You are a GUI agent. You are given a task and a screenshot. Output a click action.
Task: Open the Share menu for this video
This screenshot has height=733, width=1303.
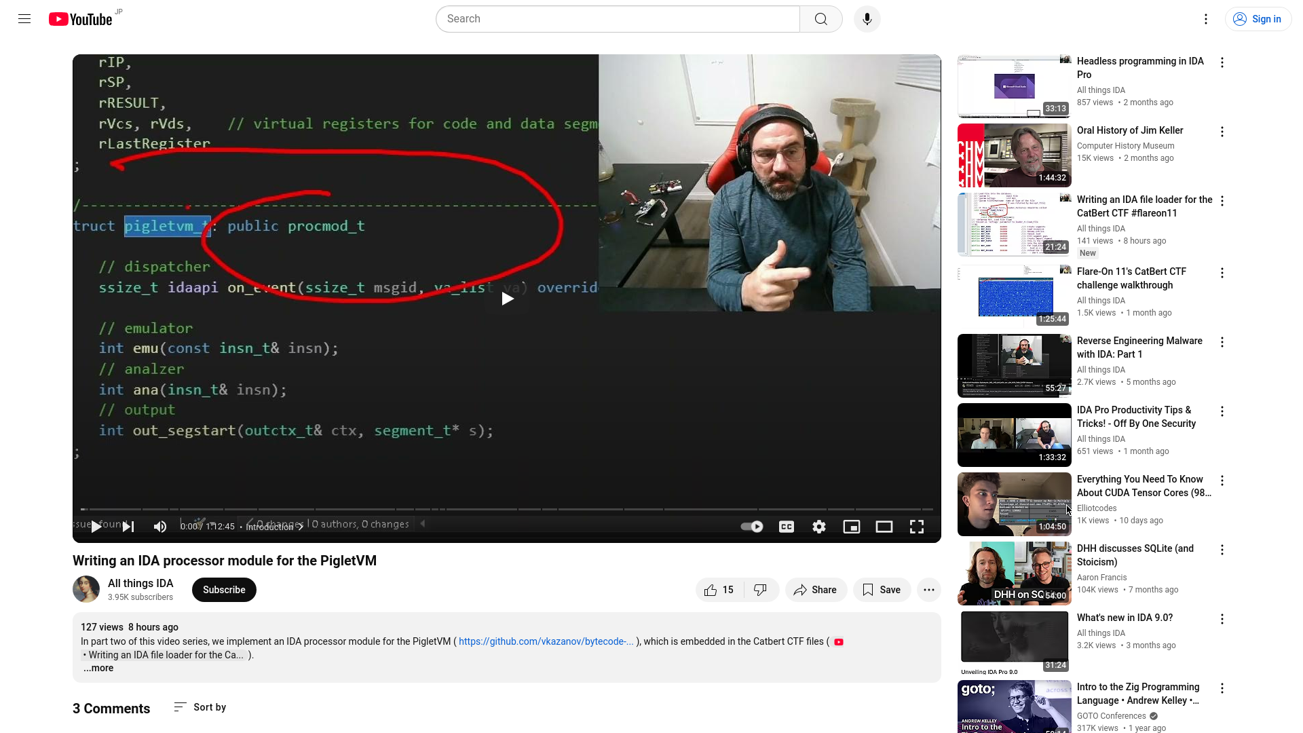[x=814, y=589]
